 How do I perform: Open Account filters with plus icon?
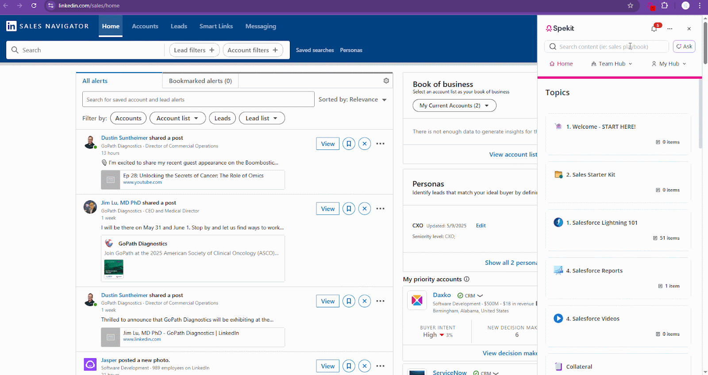[x=253, y=50]
